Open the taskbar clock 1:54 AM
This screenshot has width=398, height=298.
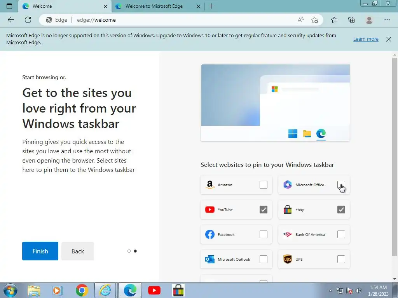point(378,291)
